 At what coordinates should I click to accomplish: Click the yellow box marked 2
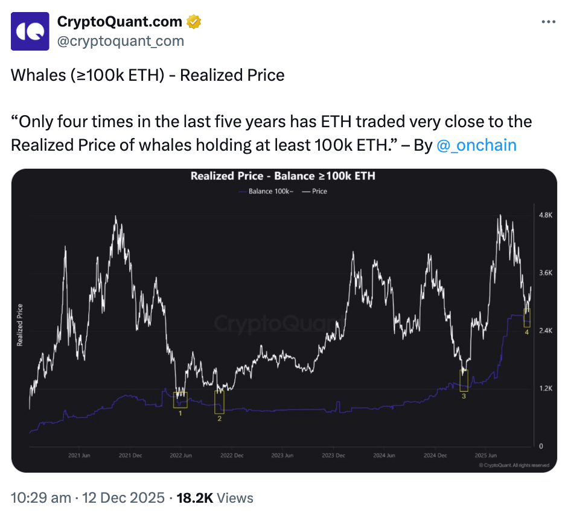point(219,401)
